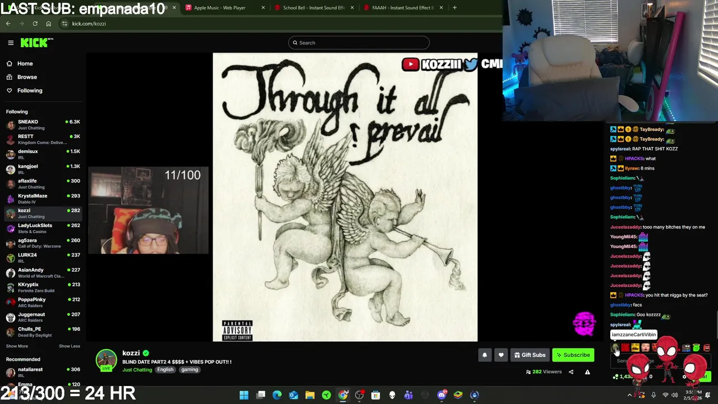Open Task View from the taskbar
The width and height of the screenshot is (718, 404).
[x=261, y=395]
